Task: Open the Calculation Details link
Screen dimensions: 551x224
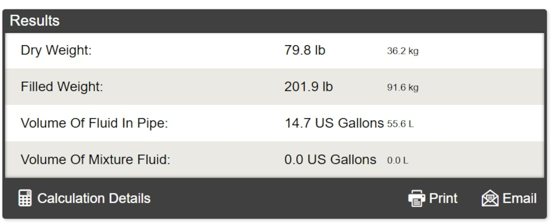Action: coord(94,198)
